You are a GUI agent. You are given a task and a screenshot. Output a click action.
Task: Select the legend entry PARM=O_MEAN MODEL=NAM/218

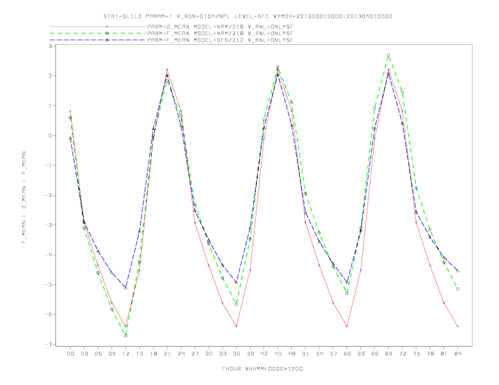click(220, 26)
